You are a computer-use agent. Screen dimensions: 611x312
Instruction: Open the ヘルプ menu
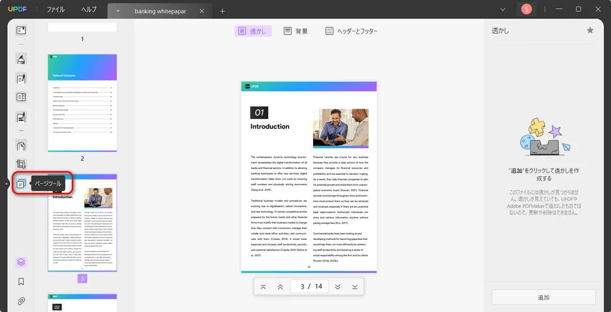[89, 10]
